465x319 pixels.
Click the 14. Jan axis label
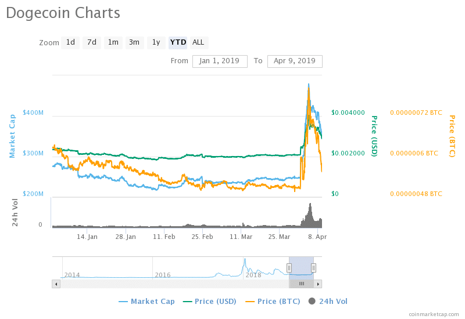[87, 237]
